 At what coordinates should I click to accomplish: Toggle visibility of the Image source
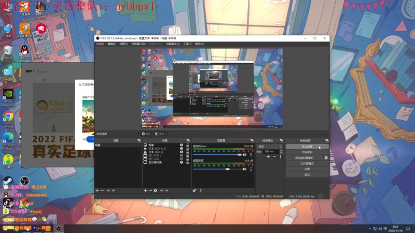tap(181, 145)
